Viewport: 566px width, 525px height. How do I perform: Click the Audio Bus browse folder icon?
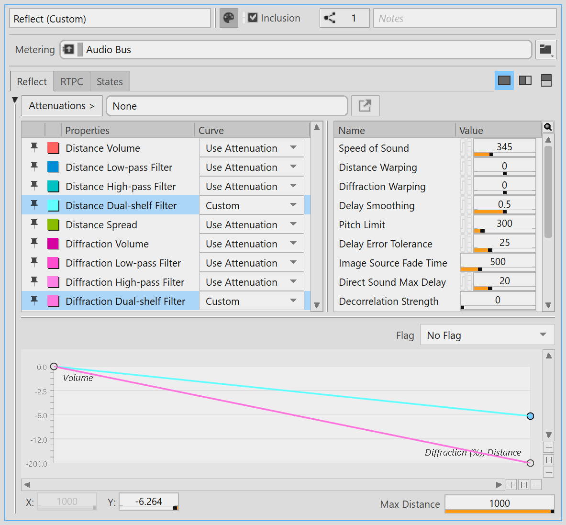pos(545,49)
